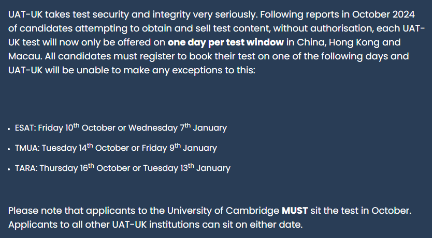432x238 pixels.
Task: Click the bold 'MUST' word
Action: point(295,211)
